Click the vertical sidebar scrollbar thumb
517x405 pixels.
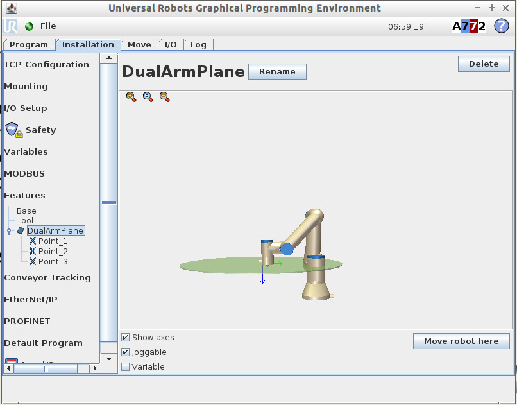pyautogui.click(x=109, y=203)
